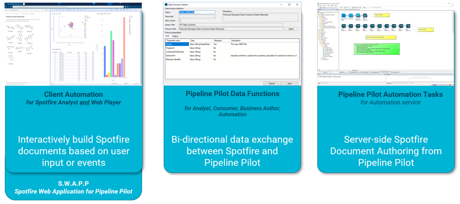The height and width of the screenshot is (204, 460).
Task: Click the Page tab at the Spotfire bottom
Action: point(53,83)
